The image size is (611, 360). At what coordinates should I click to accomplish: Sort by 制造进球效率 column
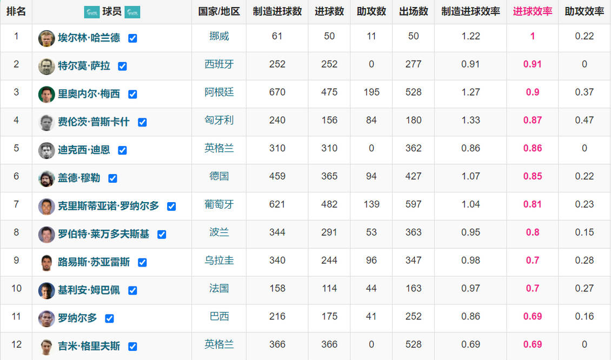[471, 12]
